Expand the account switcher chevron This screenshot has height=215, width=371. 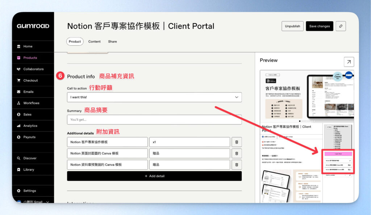(47, 202)
